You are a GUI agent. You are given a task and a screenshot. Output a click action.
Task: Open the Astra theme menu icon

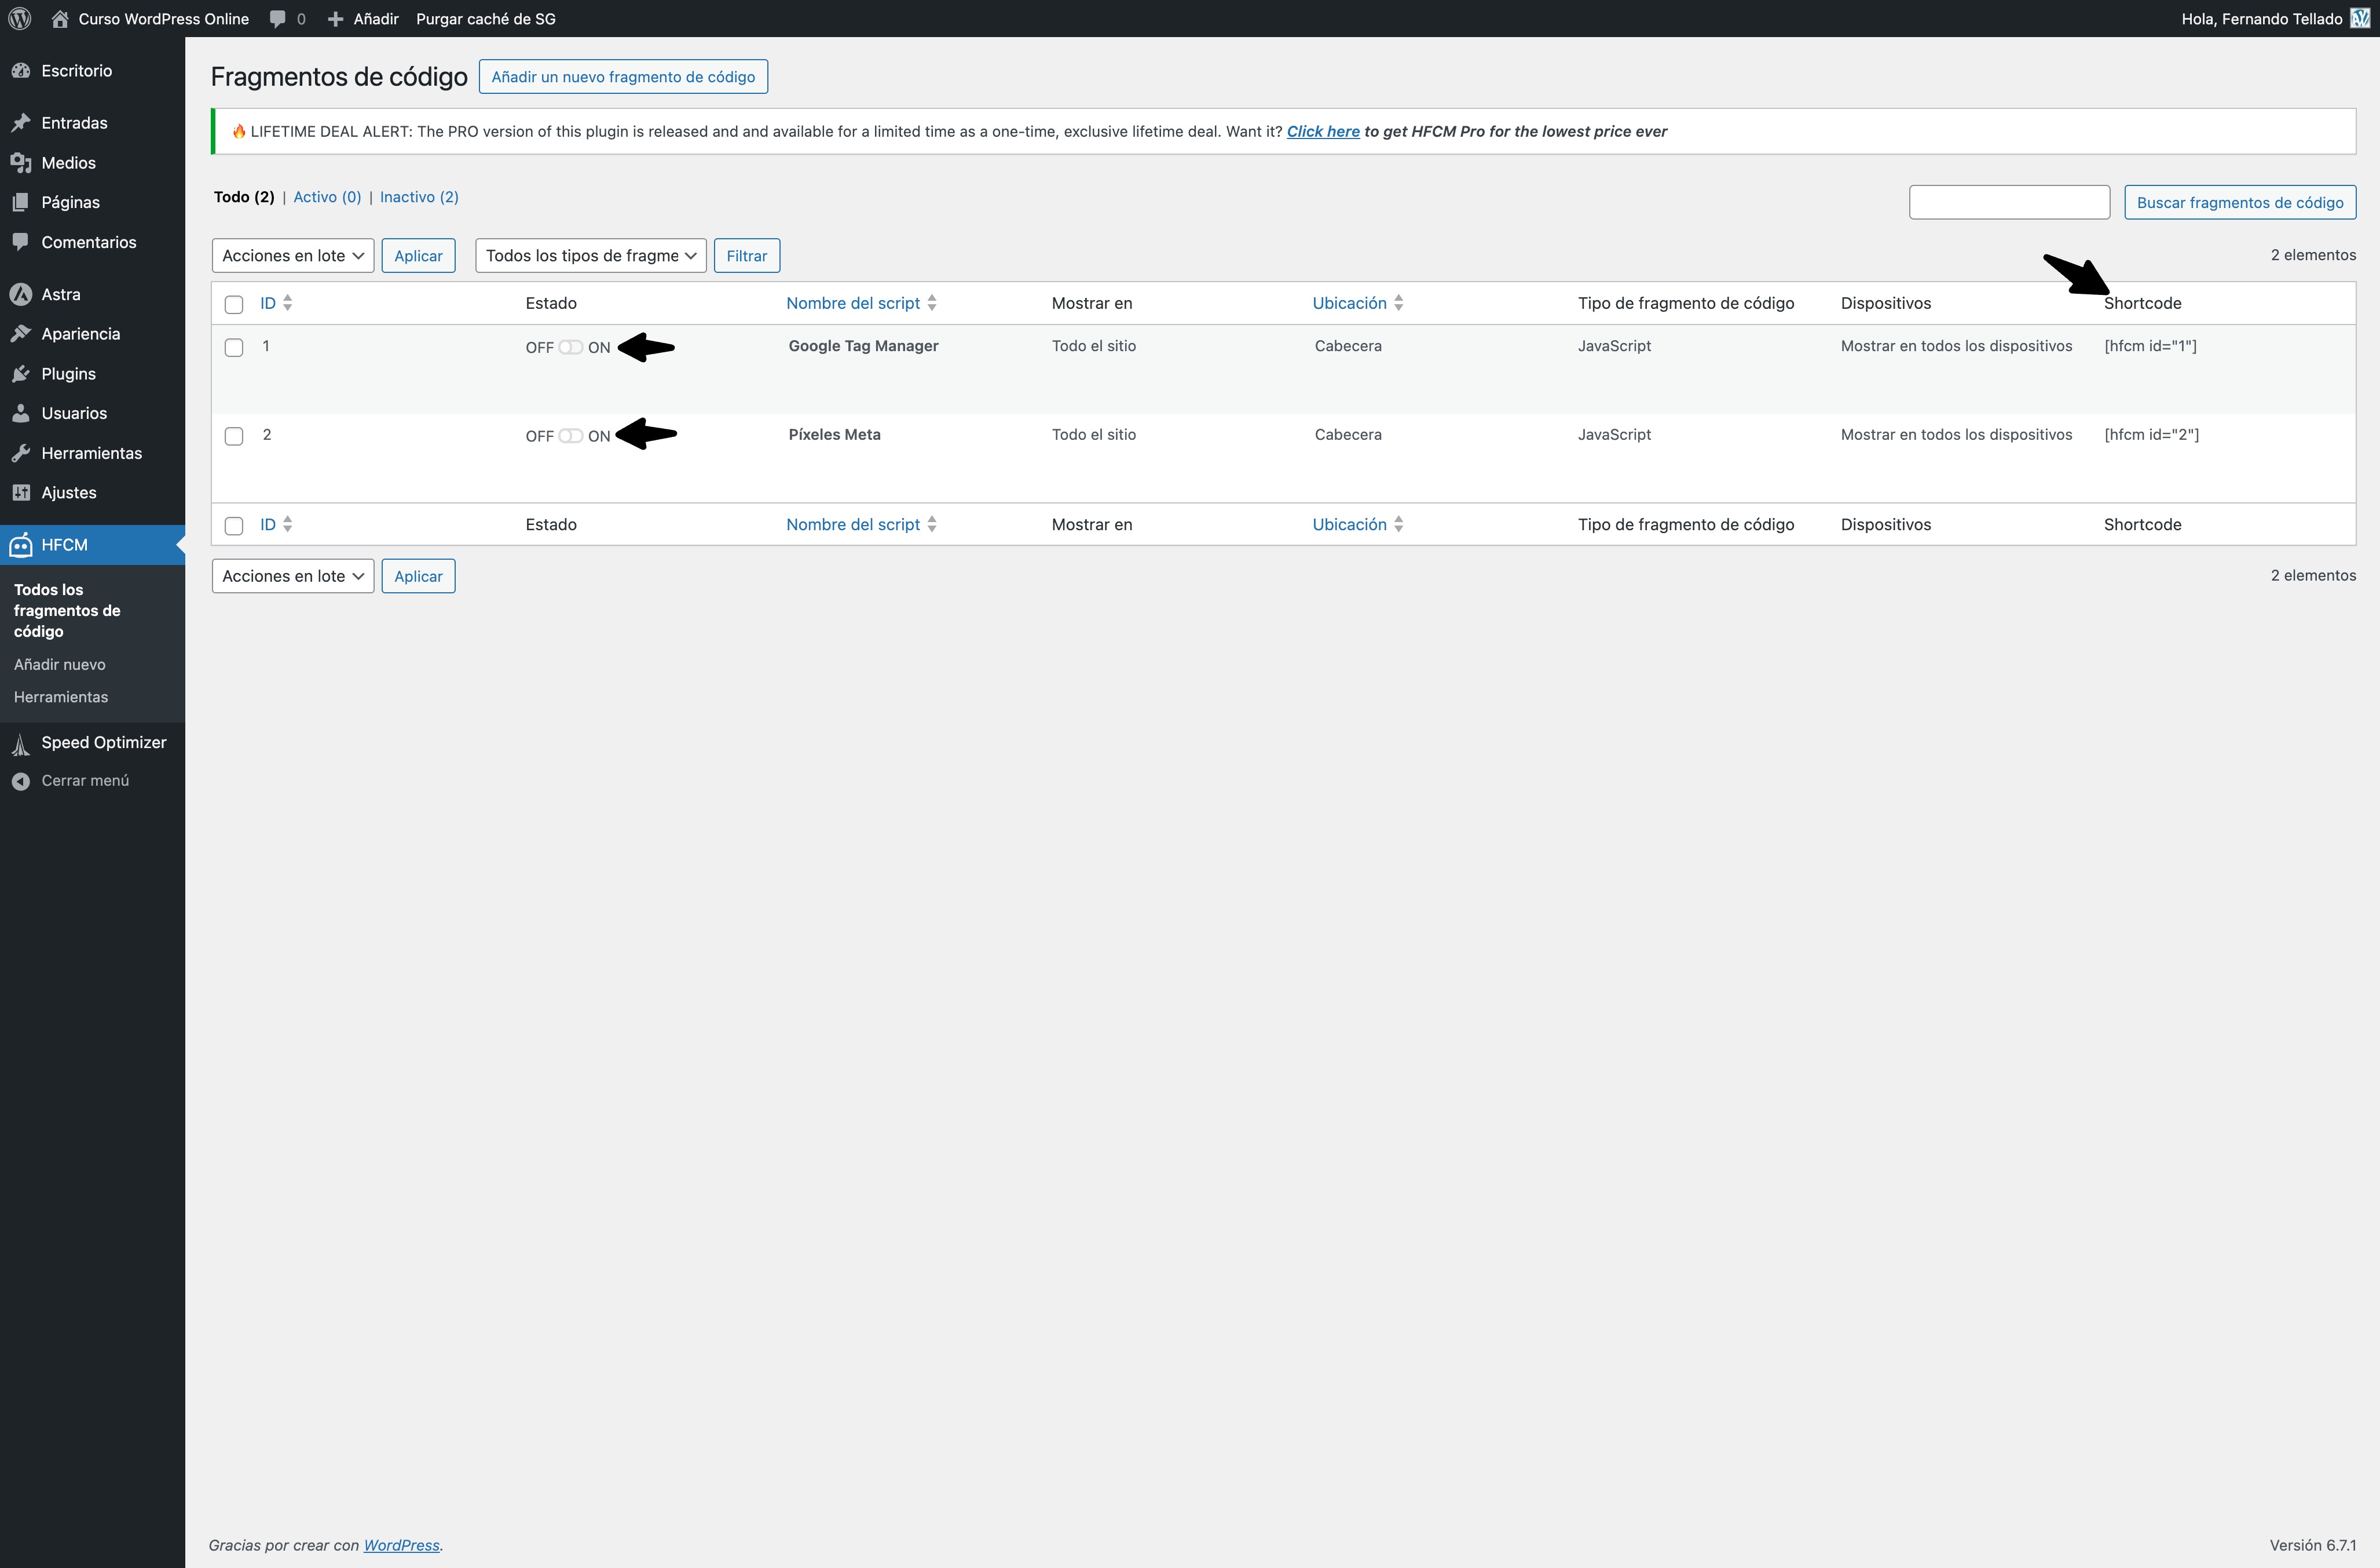(22, 293)
